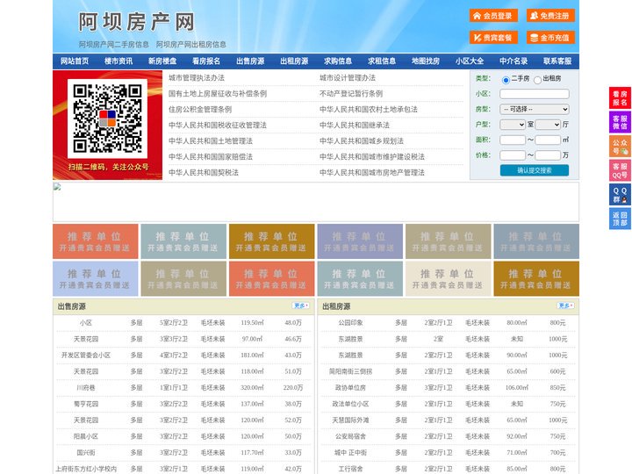Click the first orange 推荐单位 banner
The height and width of the screenshot is (474, 632).
(96, 241)
